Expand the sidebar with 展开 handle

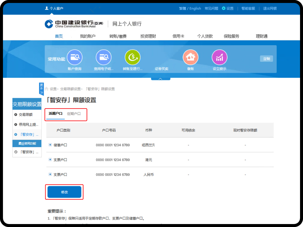click(x=41, y=89)
